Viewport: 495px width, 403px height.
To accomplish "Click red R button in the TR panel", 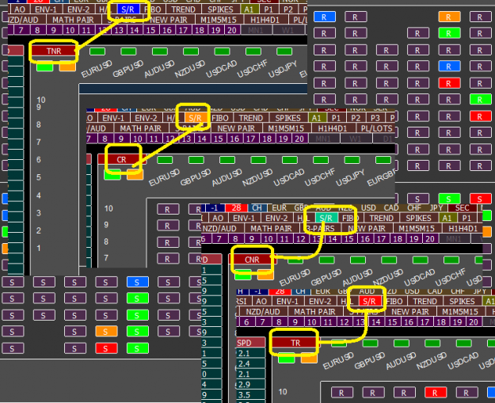I will tap(435, 392).
